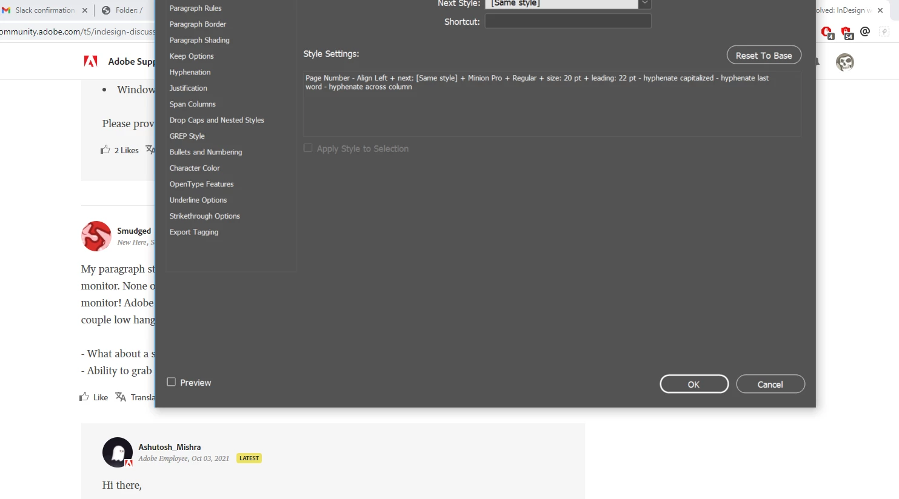Close the Solved: InDesign browser tab
The image size is (899, 499).
880,10
